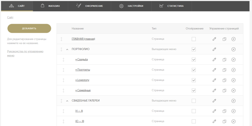Image resolution: width=252 pixels, height=126 pixels.
Task: Collapse the ПОРТФОЛИО dropdown menu group
Action: 67,50
